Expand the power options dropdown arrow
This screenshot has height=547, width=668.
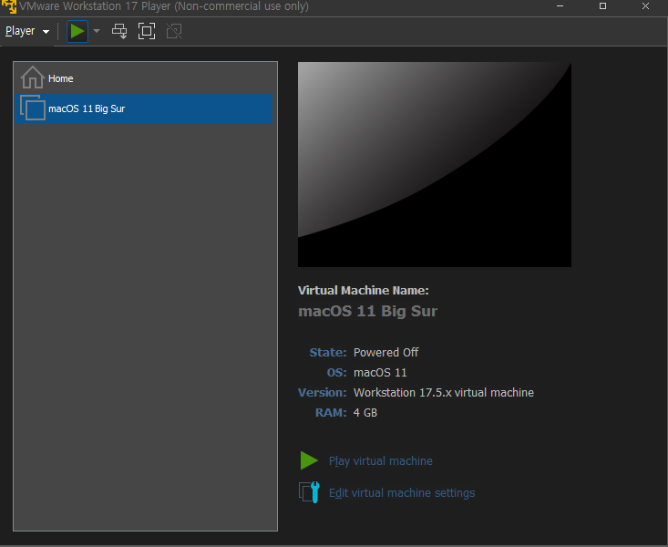pos(97,31)
